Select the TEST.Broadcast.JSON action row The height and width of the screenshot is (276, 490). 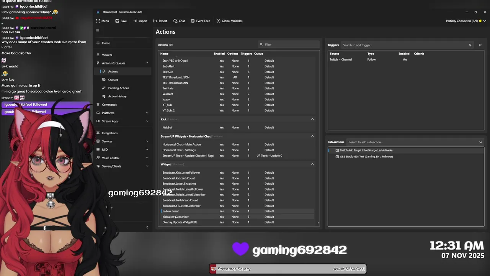(237, 77)
